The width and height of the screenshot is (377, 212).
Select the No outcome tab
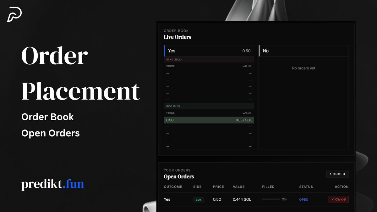coord(303,51)
